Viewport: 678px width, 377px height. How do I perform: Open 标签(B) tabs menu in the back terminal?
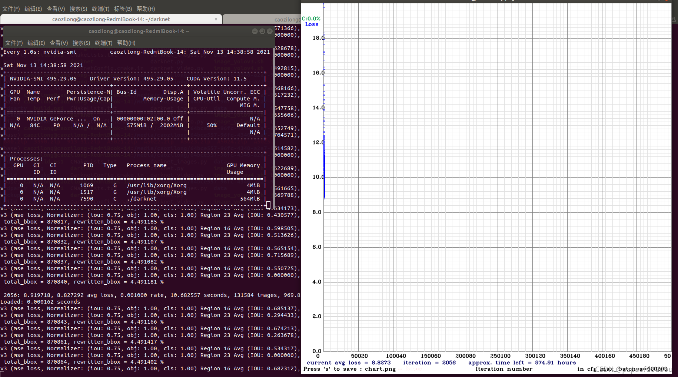(123, 9)
